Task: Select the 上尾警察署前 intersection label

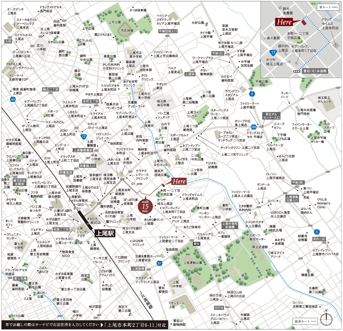Action: [x=83, y=150]
